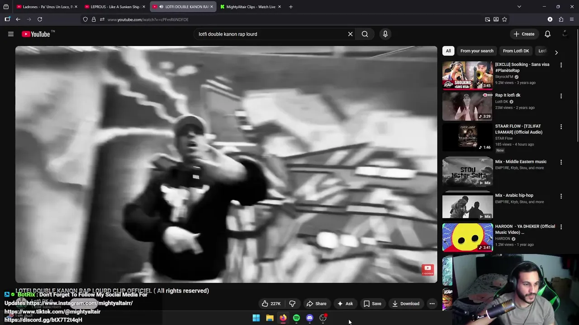Screen dimensions: 579x325
Task: Open Mix - Arabic hip-hop title
Action: click(514, 195)
